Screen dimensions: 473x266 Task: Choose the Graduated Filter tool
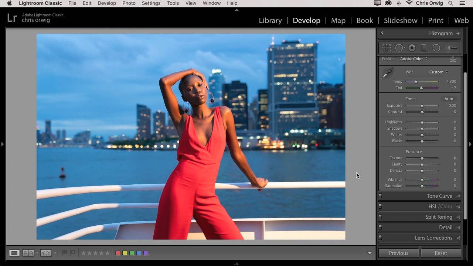[x=424, y=48]
